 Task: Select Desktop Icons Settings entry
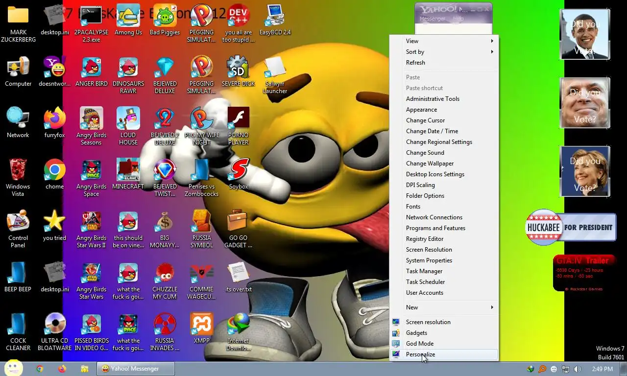[x=444, y=174]
